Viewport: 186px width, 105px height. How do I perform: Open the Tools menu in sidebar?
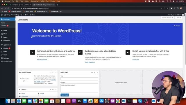click(5, 55)
